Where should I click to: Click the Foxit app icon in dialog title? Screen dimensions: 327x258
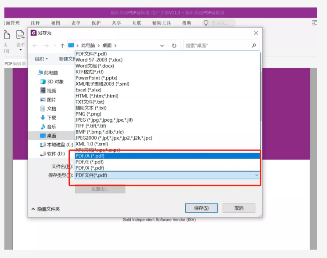tap(33, 33)
